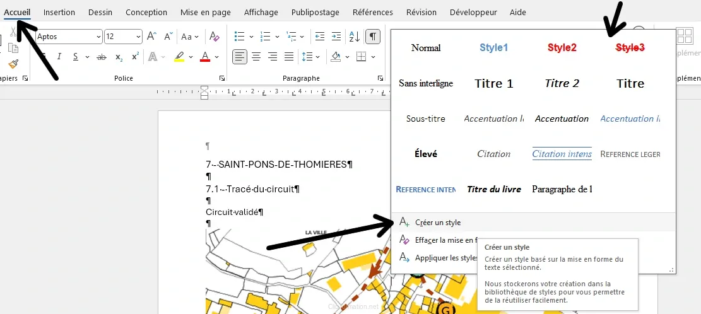Screen dimensions: 701x314
Task: Apply the Style1 blue style
Action: pyautogui.click(x=493, y=48)
